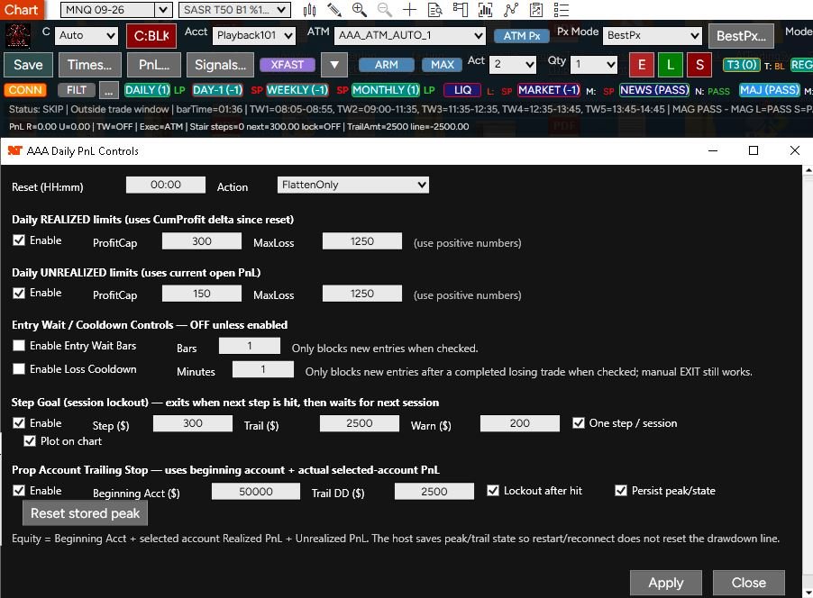Click Reset stored peak button
Viewport: 813px width, 598px height.
tap(85, 513)
